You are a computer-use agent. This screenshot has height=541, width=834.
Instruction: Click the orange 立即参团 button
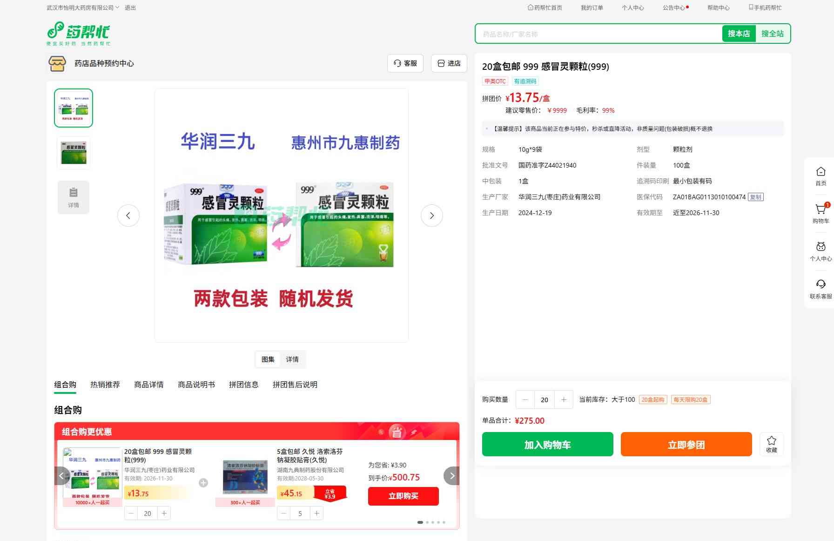coord(686,445)
